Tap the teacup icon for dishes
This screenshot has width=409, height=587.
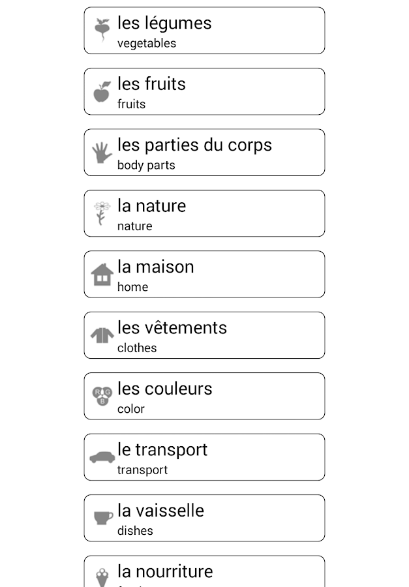(x=103, y=518)
